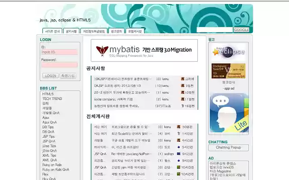Click kenu avatar icon in 3일전 row
The image size is (289, 180).
click(x=182, y=85)
